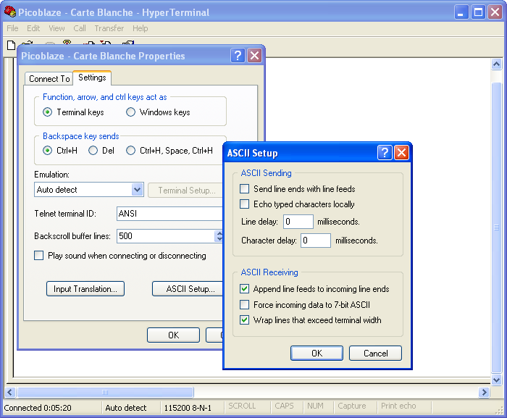Enable Play sound when connecting or disconnecting
This screenshot has height=418, width=507.
(39, 256)
